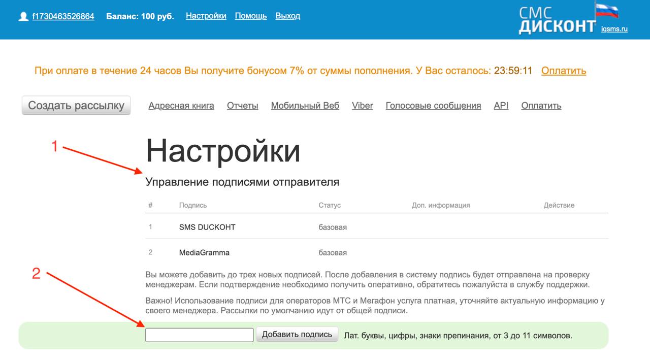650x360 pixels.
Task: Go to Адресная книга
Action: pos(181,106)
